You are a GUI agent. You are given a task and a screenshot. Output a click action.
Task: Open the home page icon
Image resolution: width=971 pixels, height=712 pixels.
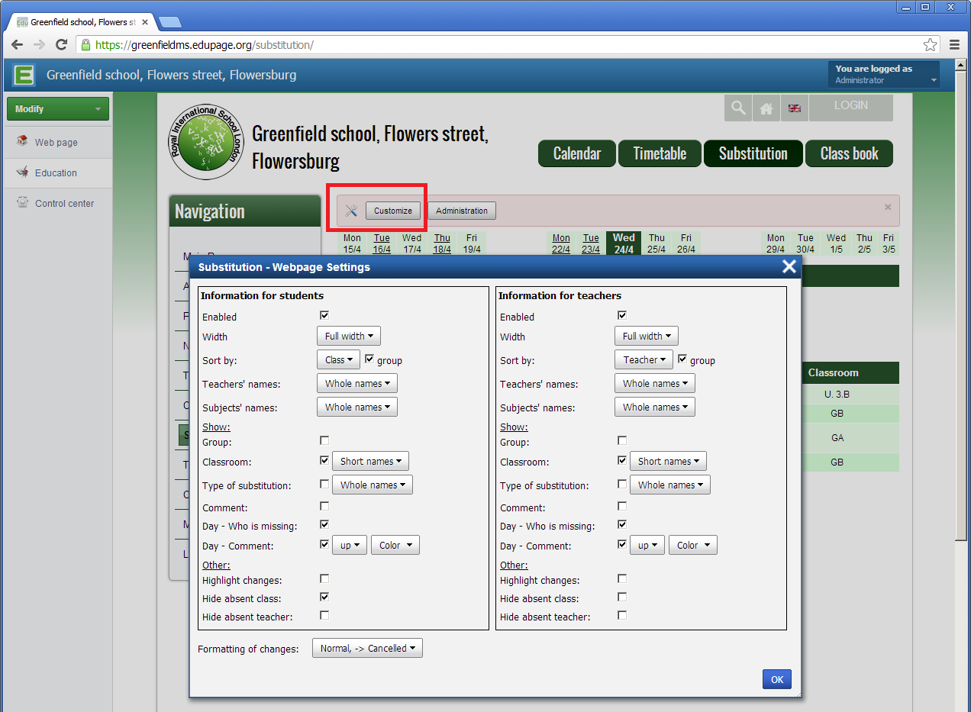(x=766, y=108)
